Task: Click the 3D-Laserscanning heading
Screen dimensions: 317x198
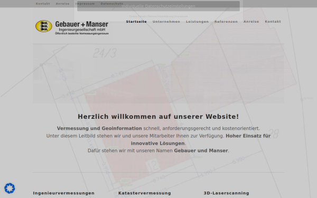Action: tap(227, 193)
